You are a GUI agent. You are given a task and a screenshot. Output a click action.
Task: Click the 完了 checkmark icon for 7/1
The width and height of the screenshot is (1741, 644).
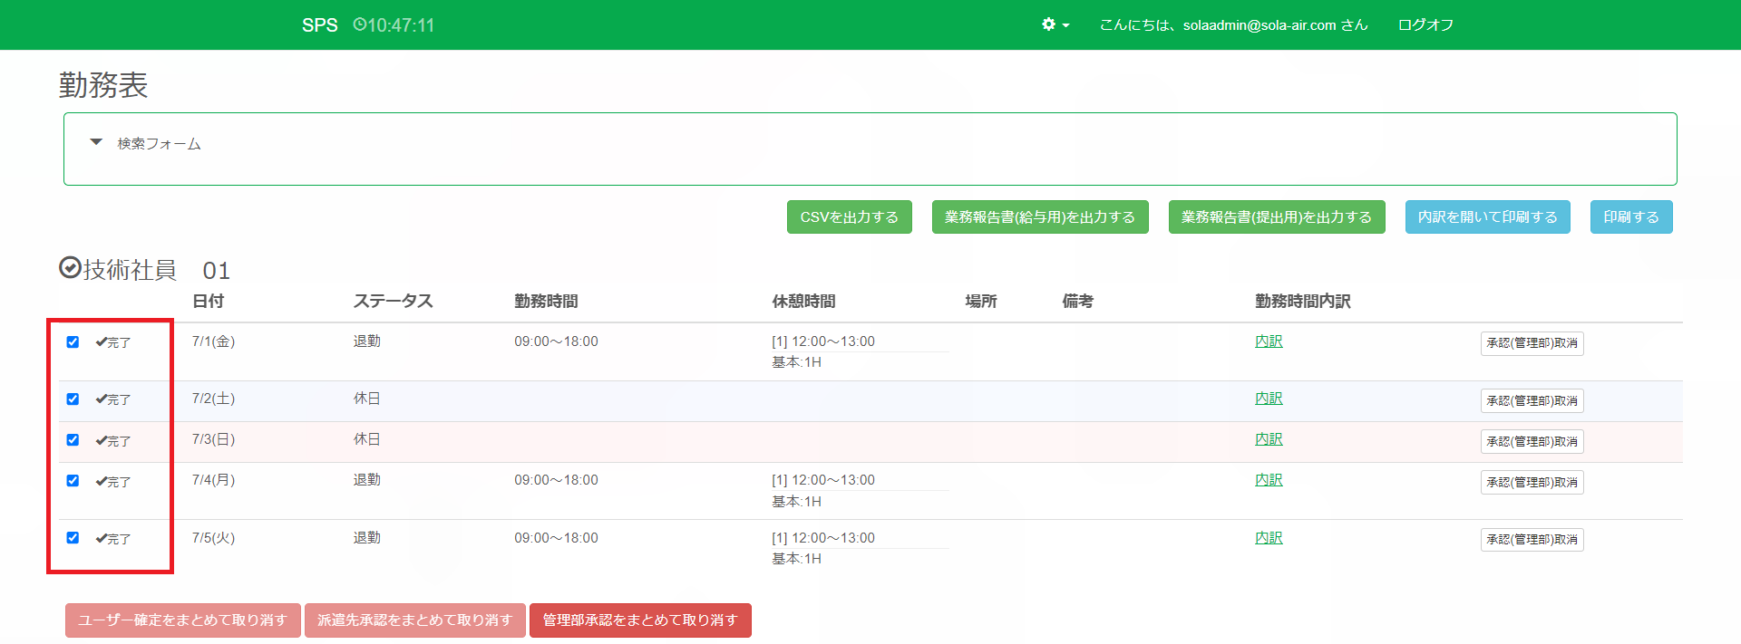click(x=101, y=342)
